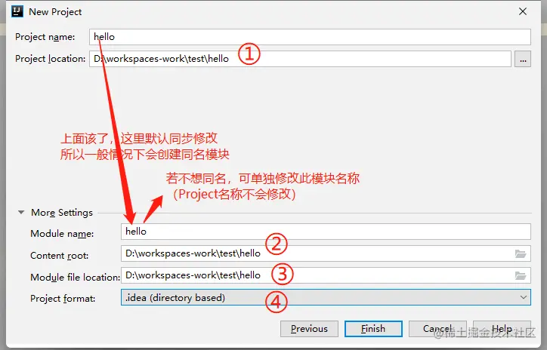Click inside the Project location path field

coord(300,59)
